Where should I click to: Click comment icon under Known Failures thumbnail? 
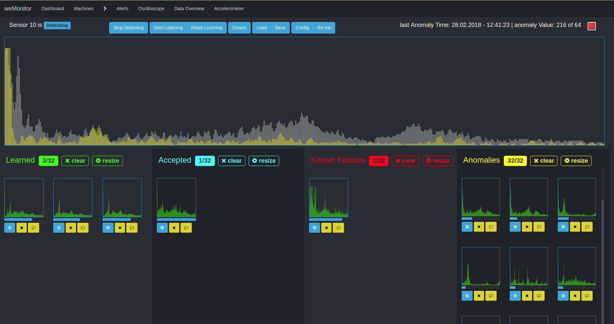[x=338, y=228]
